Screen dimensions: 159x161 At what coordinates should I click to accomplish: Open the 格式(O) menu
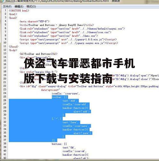(x=31, y=6)
